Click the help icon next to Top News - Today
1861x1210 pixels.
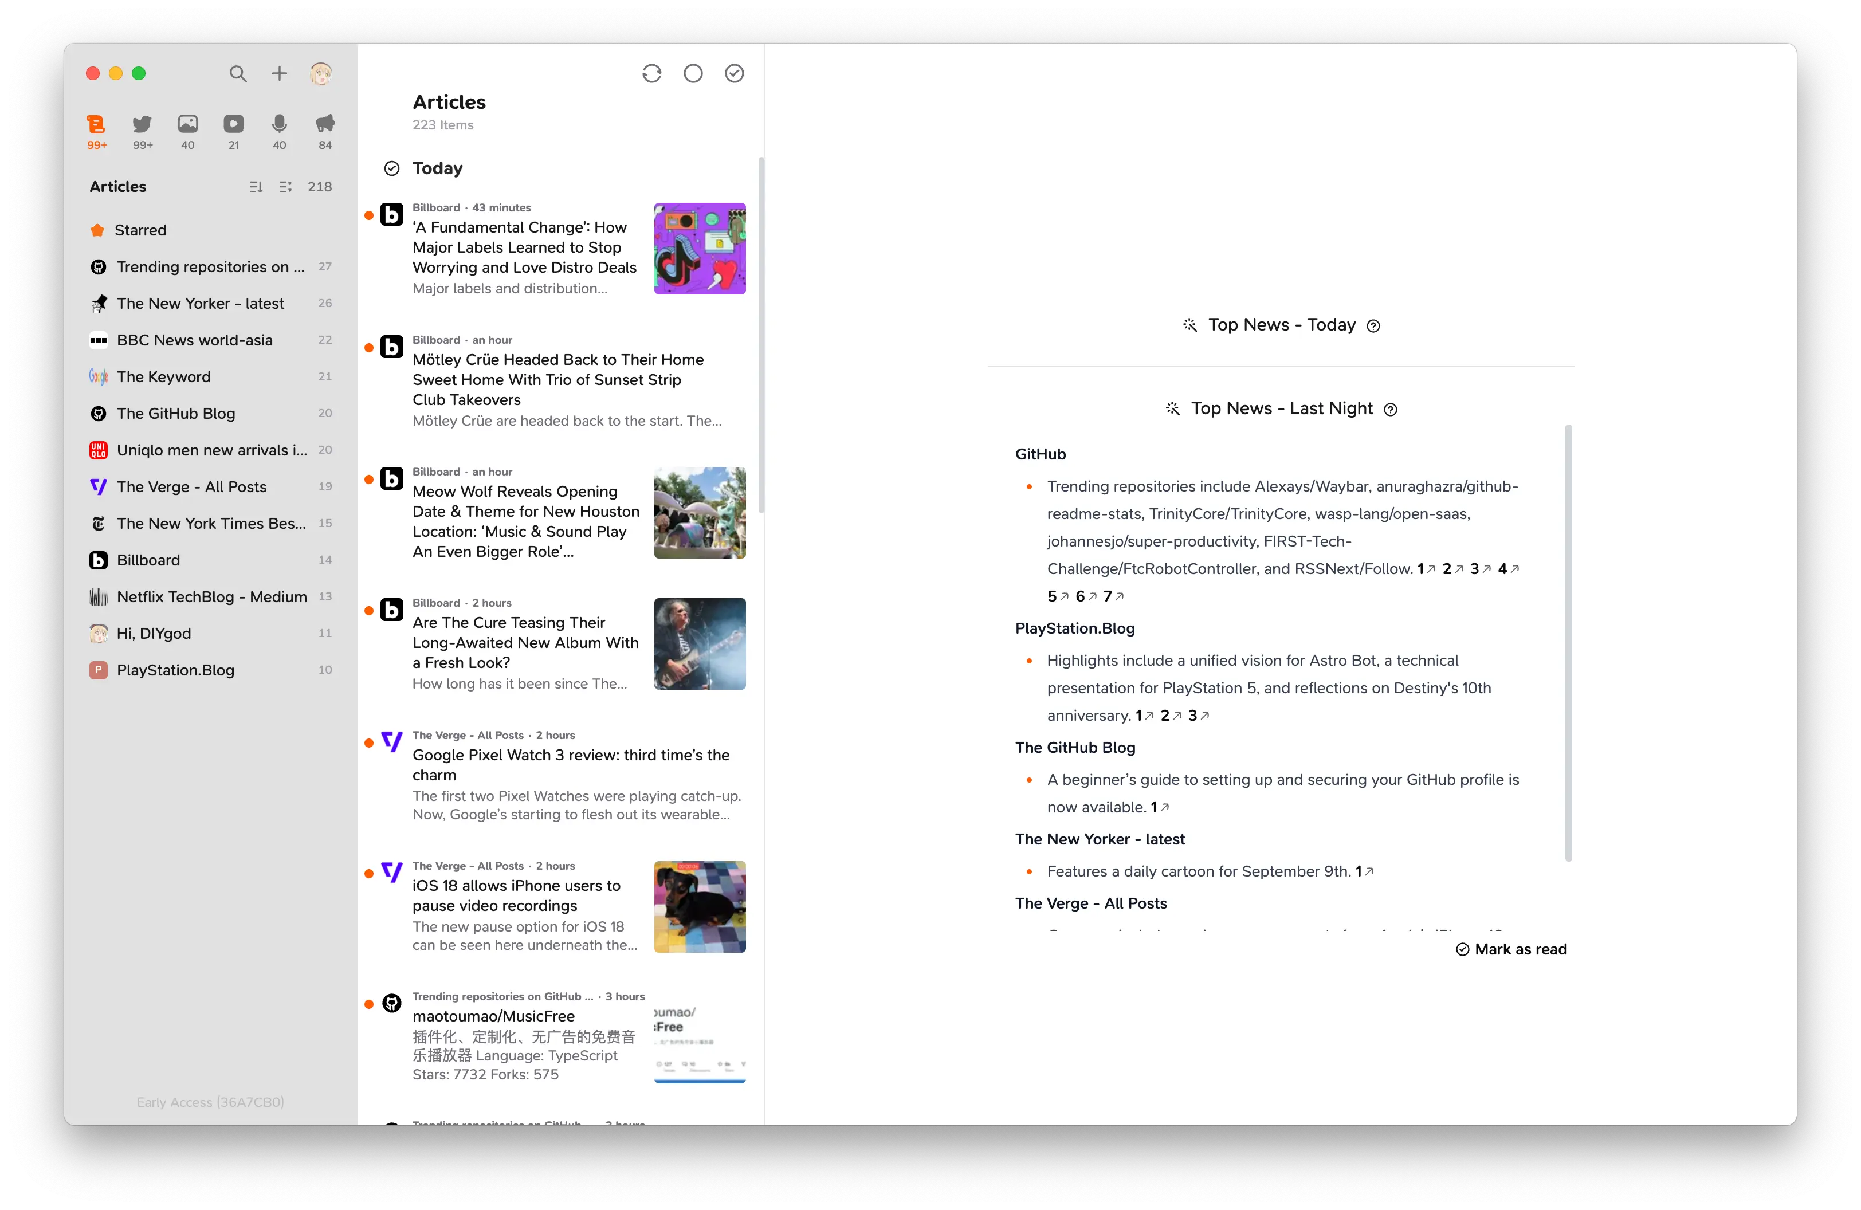click(x=1373, y=326)
